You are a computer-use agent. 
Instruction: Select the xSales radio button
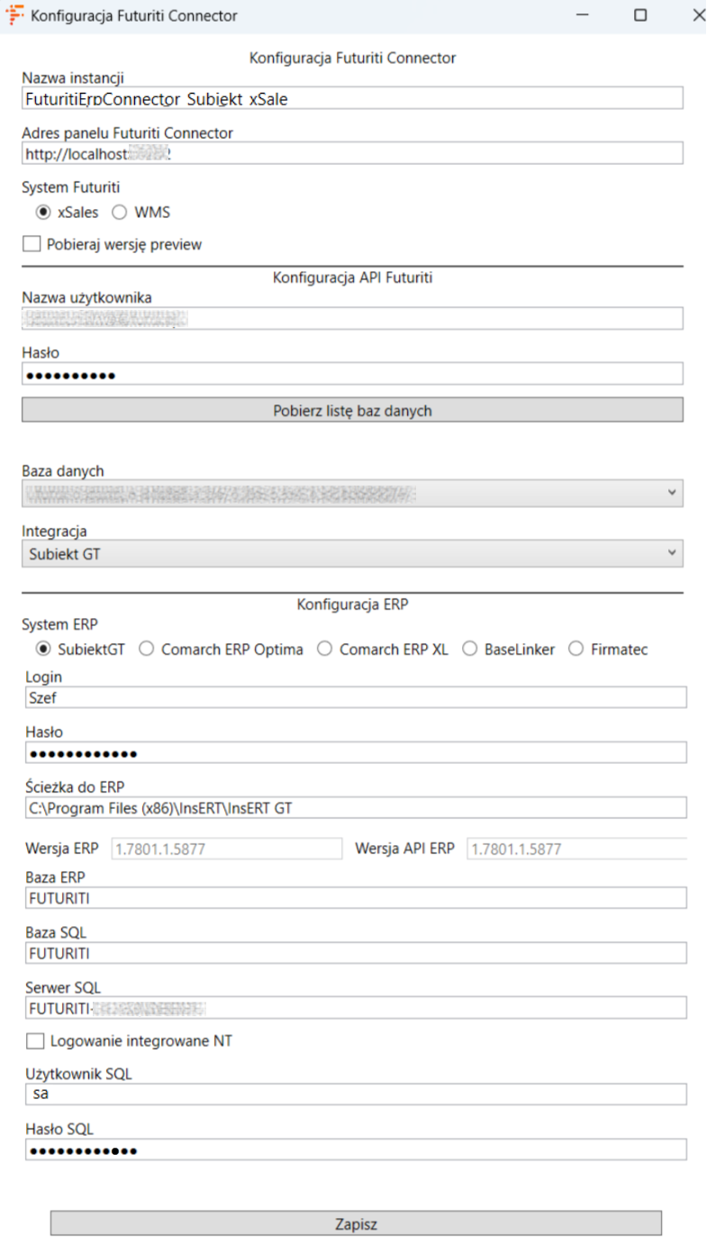click(43, 213)
